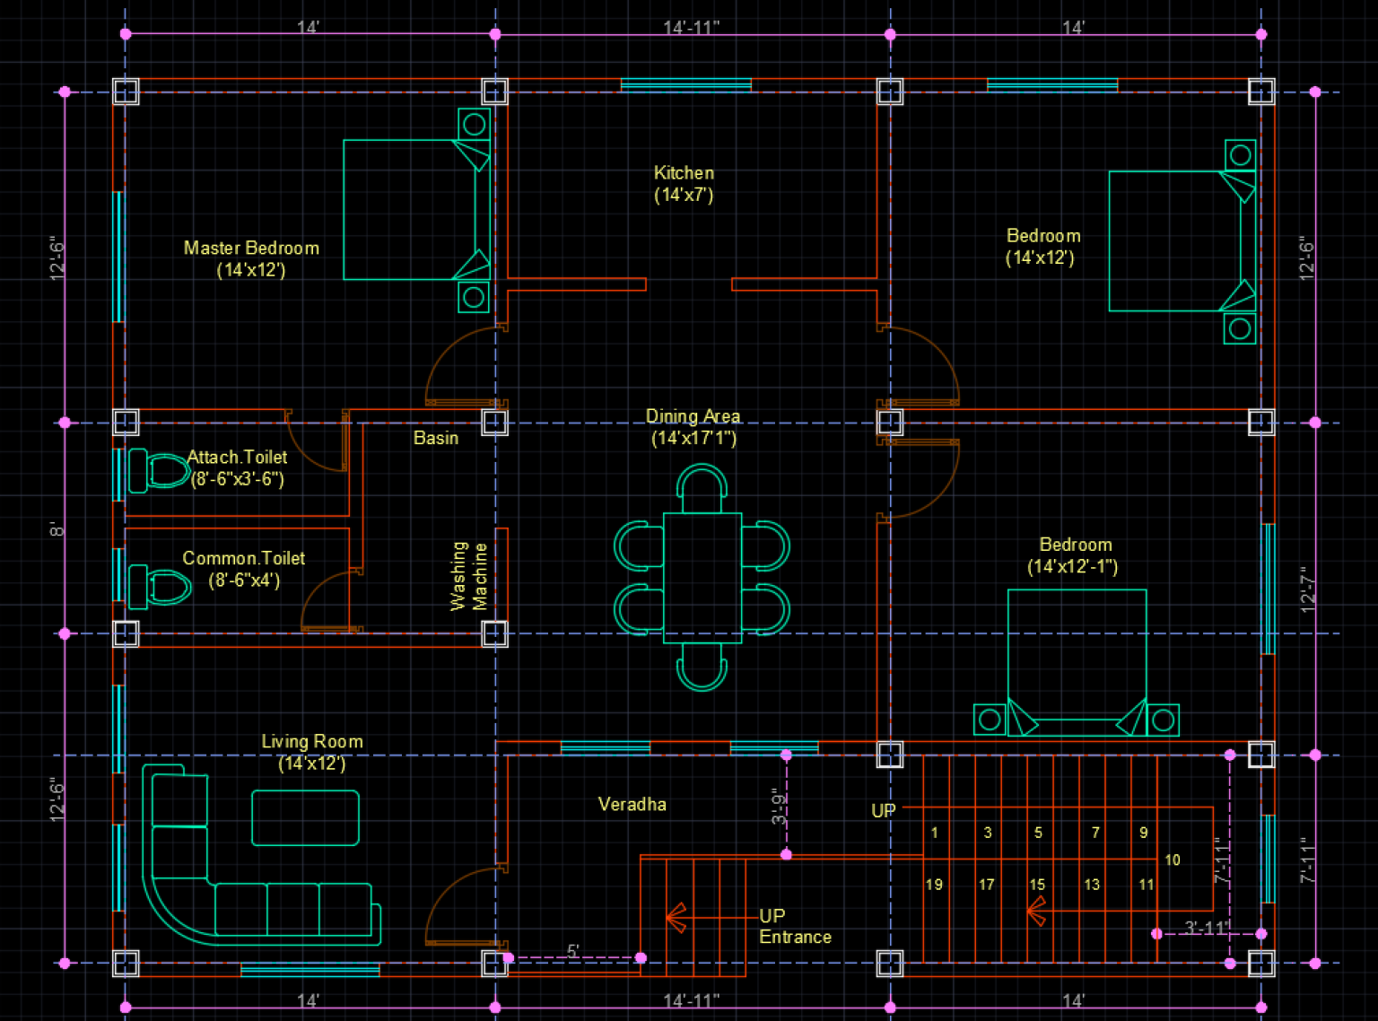
Task: Click the (14'x12'-1") bedroom size text
Action: click(1073, 566)
